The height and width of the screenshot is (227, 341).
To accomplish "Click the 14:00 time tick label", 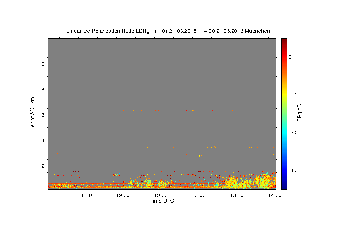I will point(275,195).
